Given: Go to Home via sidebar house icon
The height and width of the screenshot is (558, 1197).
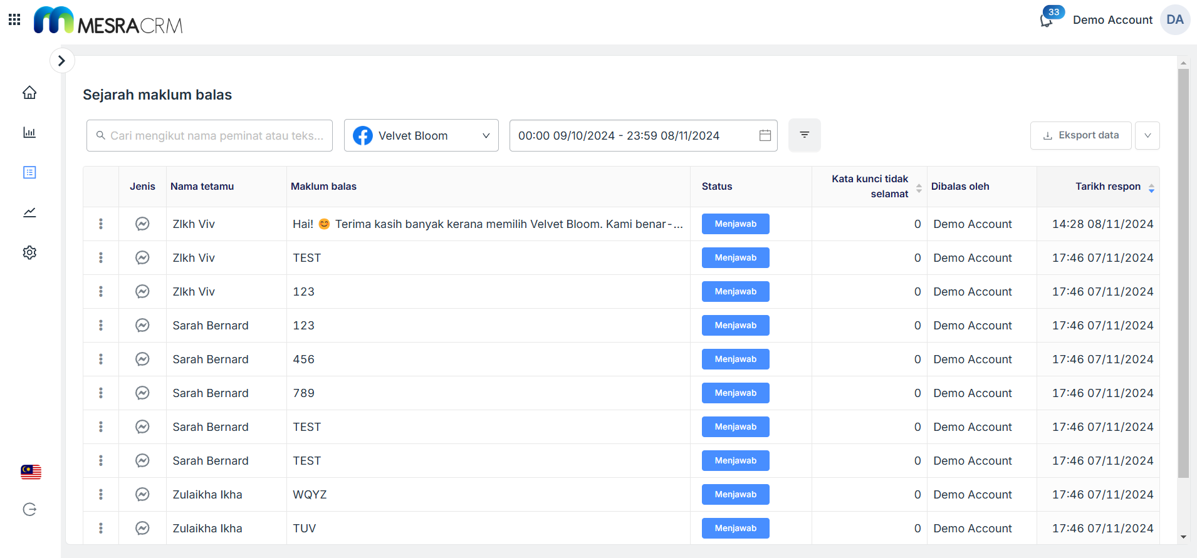Looking at the screenshot, I should click(29, 93).
